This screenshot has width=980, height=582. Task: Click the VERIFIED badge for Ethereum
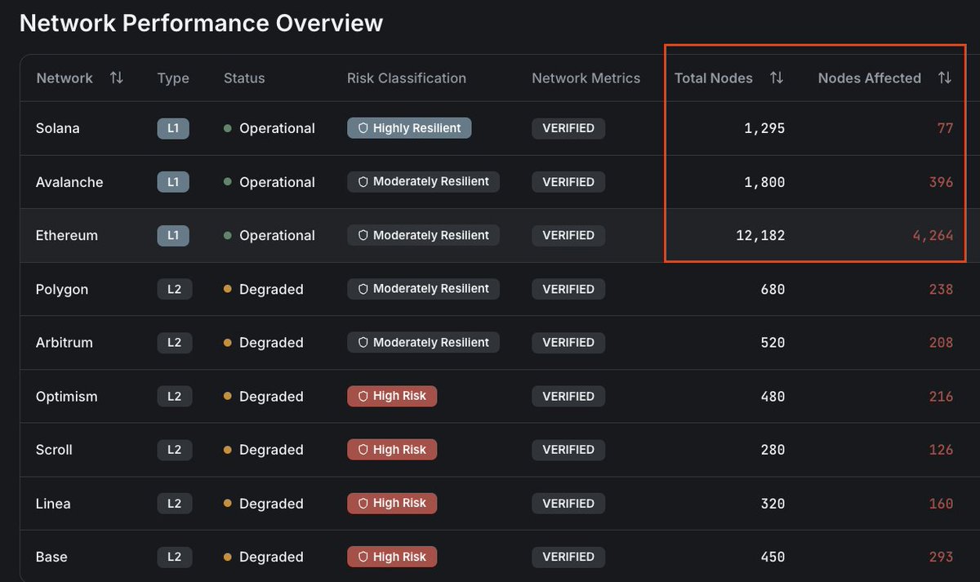pyautogui.click(x=568, y=235)
